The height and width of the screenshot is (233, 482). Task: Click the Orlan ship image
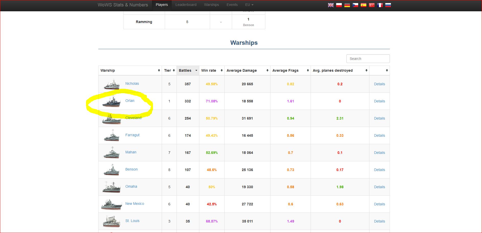coord(112,101)
